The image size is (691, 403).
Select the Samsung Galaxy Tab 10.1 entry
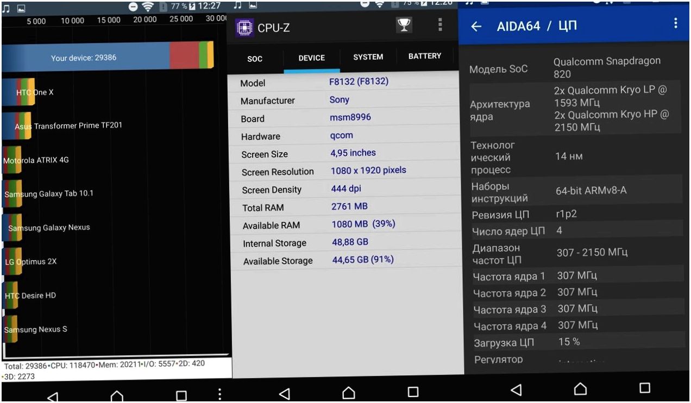point(49,194)
